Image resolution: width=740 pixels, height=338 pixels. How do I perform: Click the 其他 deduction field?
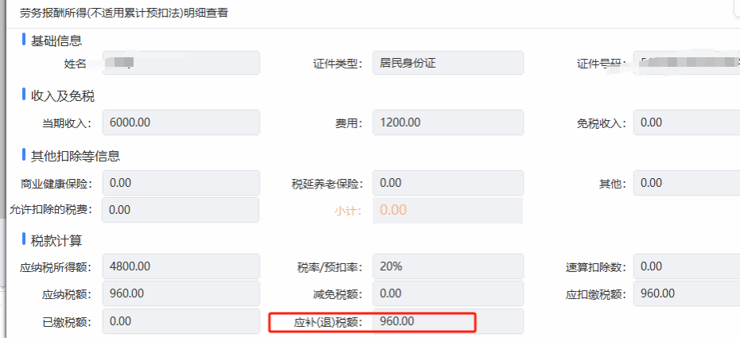point(686,183)
